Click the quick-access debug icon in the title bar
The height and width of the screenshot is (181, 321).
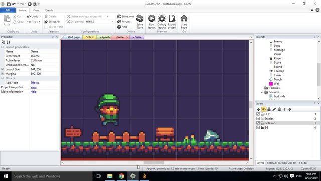(35, 4)
